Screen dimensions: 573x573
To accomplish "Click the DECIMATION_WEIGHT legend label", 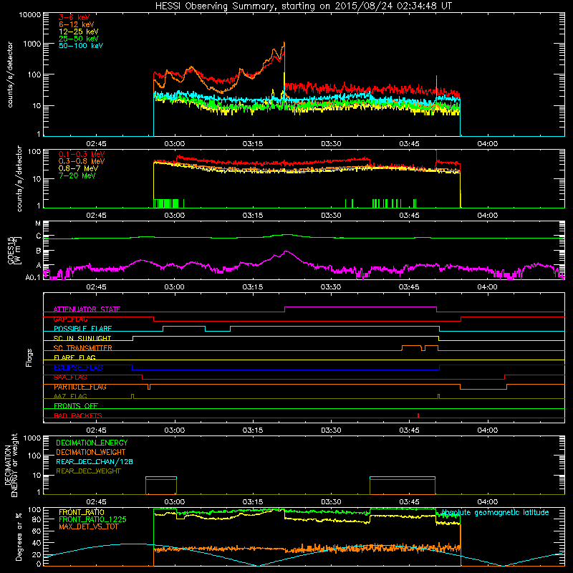I will click(91, 452).
